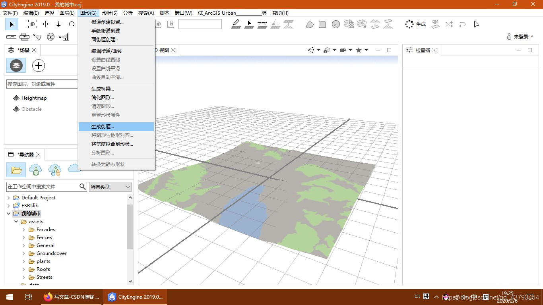543x305 pixels.
Task: Select the Circular shape creation tool
Action: point(336,24)
